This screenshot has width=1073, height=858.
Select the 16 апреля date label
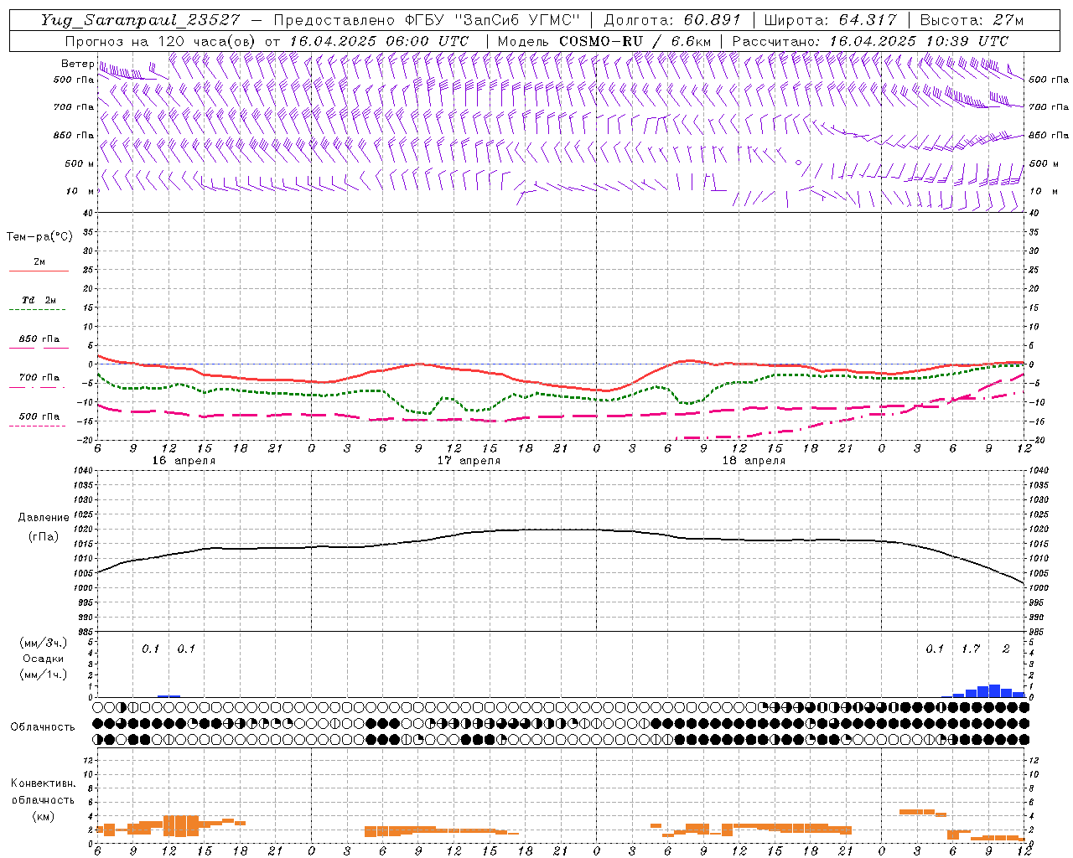pyautogui.click(x=184, y=461)
